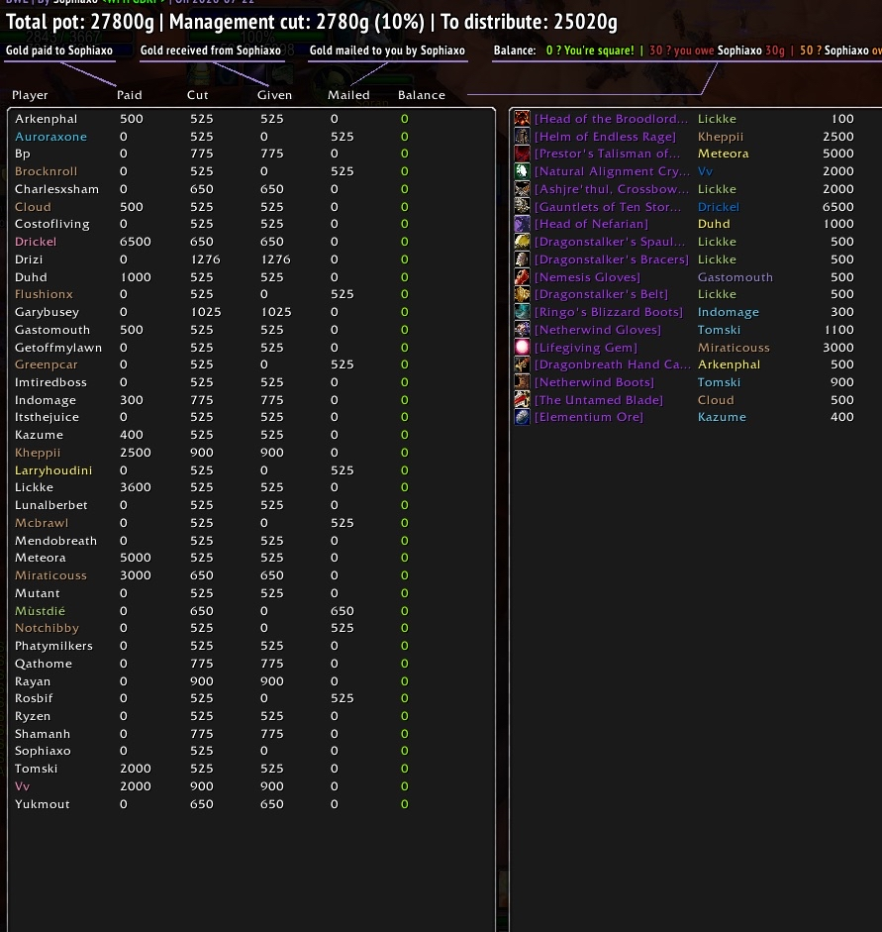882x932 pixels.
Task: Open the [Head of Nefarian] item link
Action: pyautogui.click(x=591, y=224)
